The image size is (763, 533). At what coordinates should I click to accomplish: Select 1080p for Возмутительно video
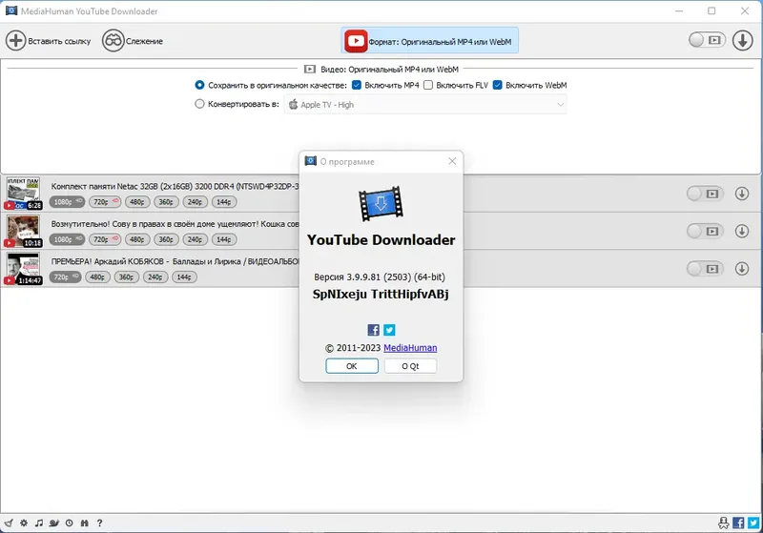click(67, 239)
